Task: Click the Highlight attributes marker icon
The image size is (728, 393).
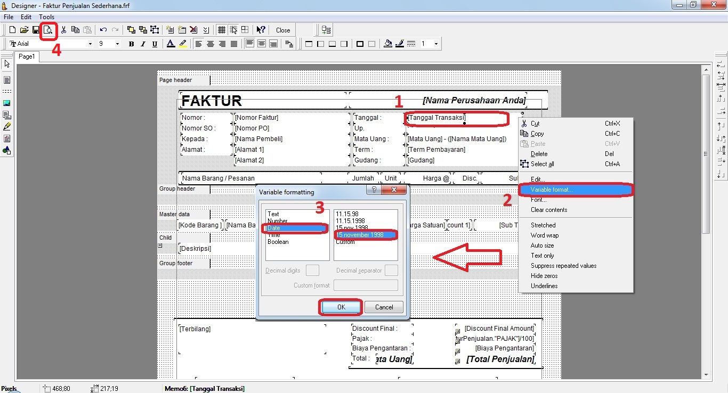Action: pos(183,44)
